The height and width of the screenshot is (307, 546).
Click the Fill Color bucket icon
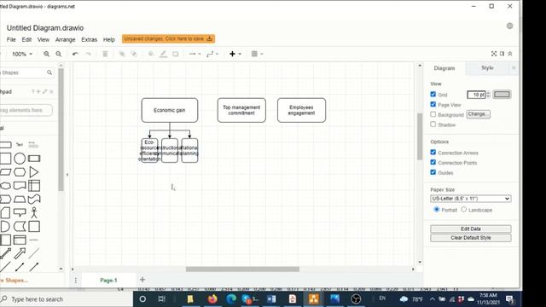pyautogui.click(x=151, y=54)
